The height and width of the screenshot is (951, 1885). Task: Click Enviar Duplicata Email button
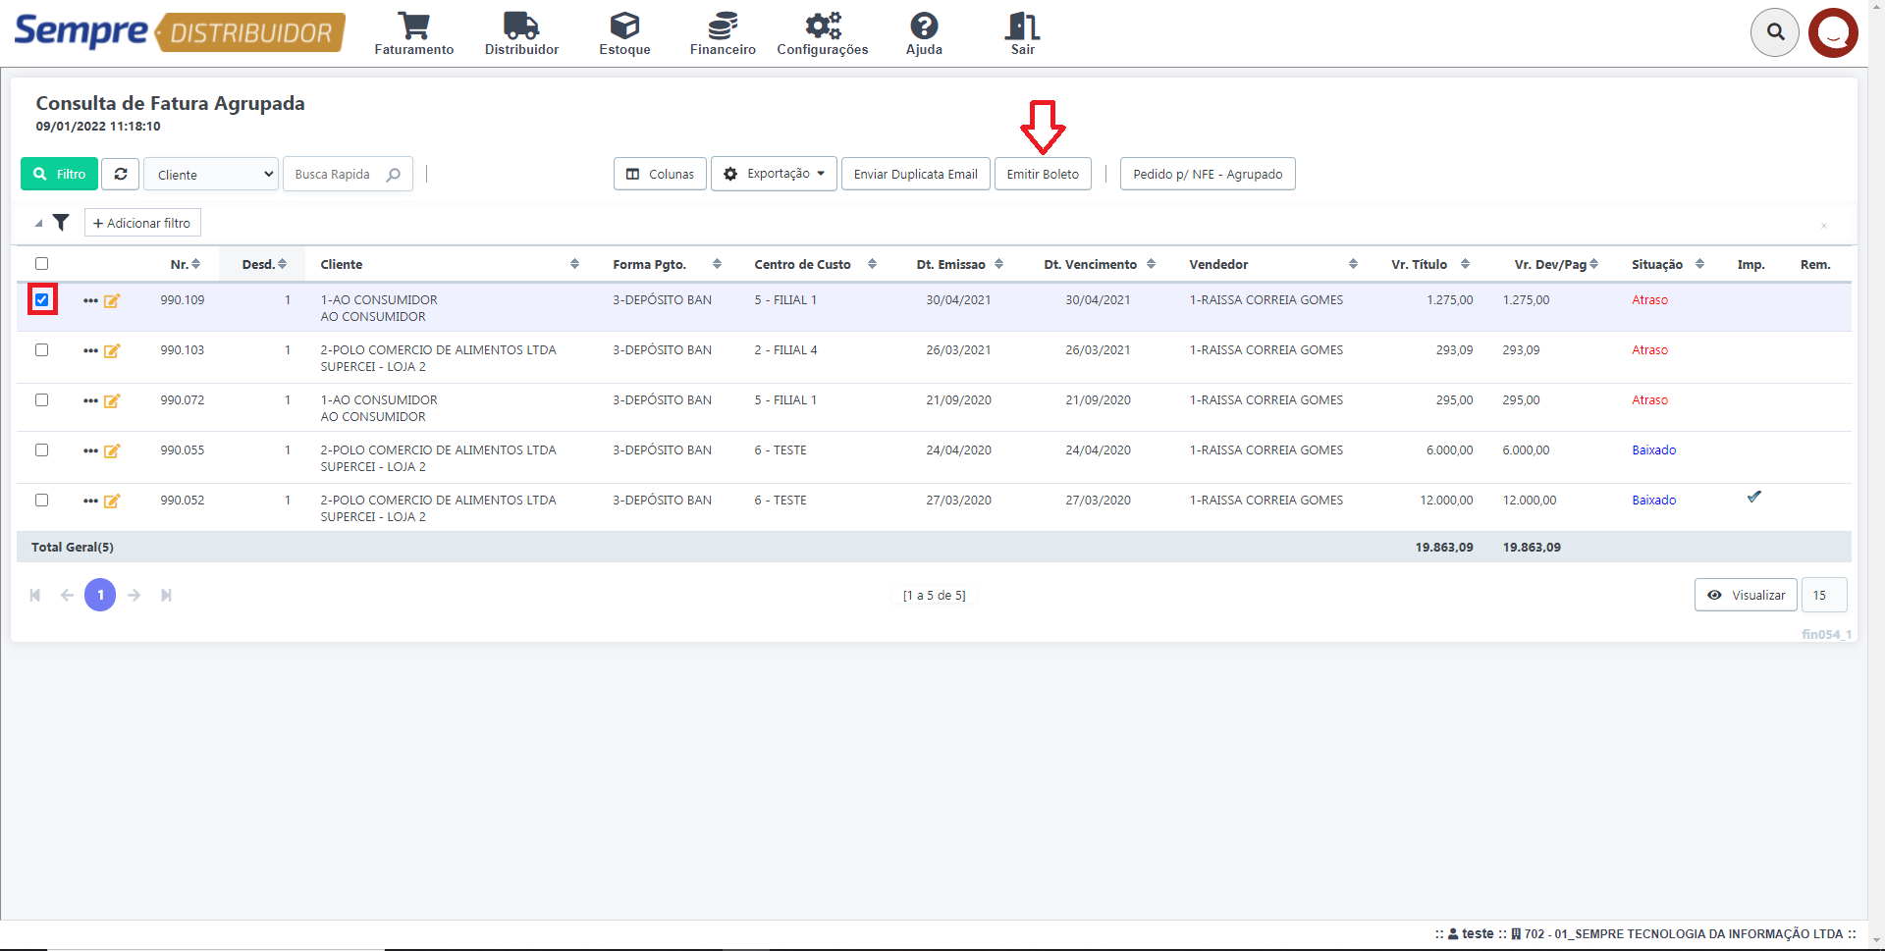coord(915,174)
